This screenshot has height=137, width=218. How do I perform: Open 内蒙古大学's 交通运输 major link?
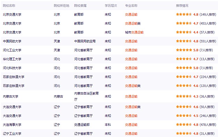click(x=131, y=96)
